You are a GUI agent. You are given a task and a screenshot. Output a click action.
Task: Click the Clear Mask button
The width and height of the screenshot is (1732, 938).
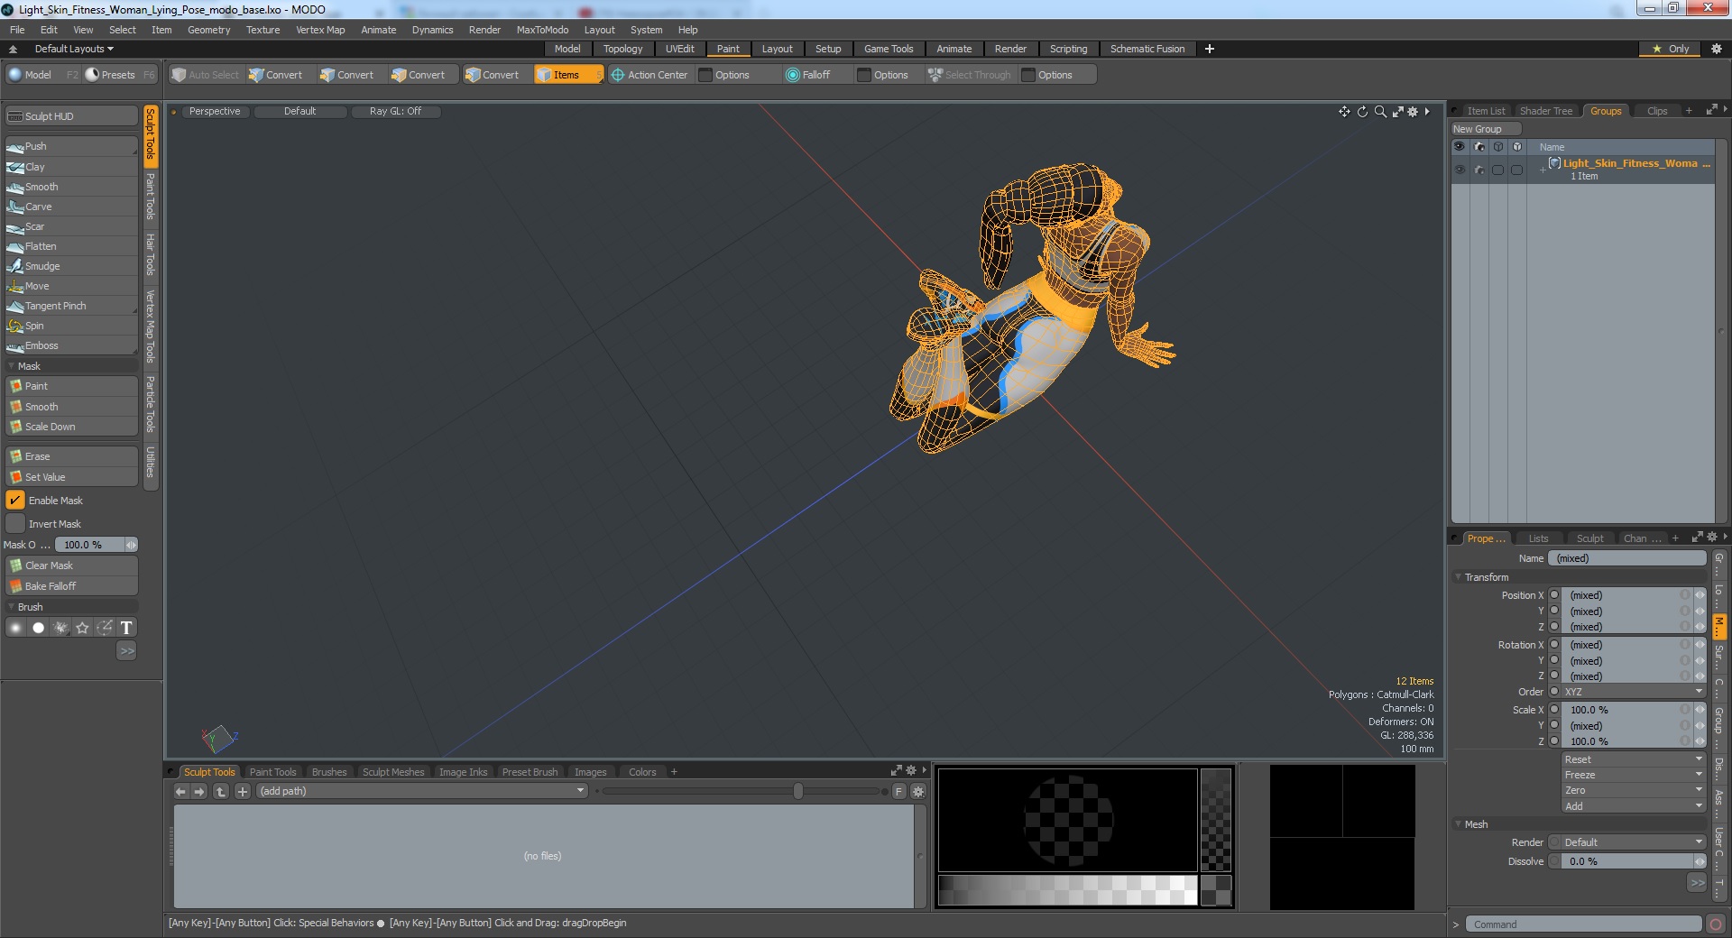70,566
